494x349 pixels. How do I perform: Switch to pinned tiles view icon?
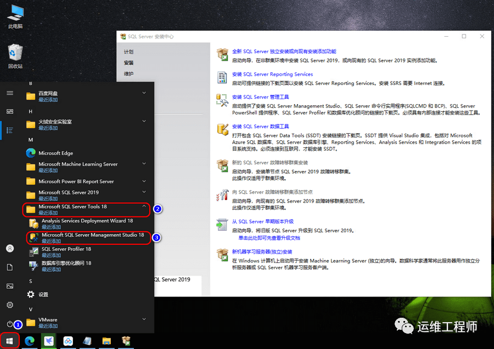[10, 111]
